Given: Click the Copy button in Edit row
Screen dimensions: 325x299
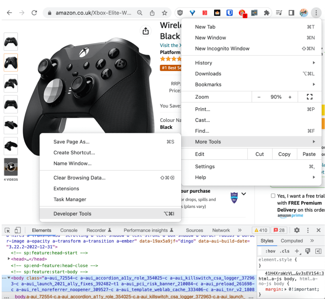Looking at the screenshot, I should pyautogui.click(x=284, y=154).
